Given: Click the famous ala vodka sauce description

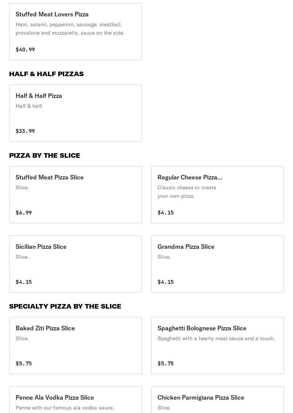Looking at the screenshot, I should point(65,408).
